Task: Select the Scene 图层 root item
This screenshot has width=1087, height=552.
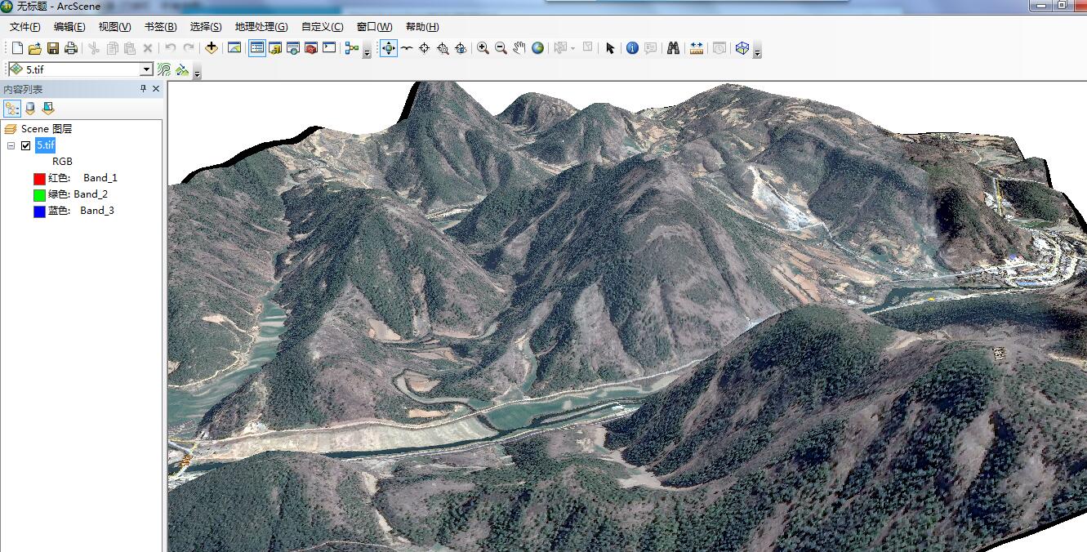Action: [x=47, y=129]
